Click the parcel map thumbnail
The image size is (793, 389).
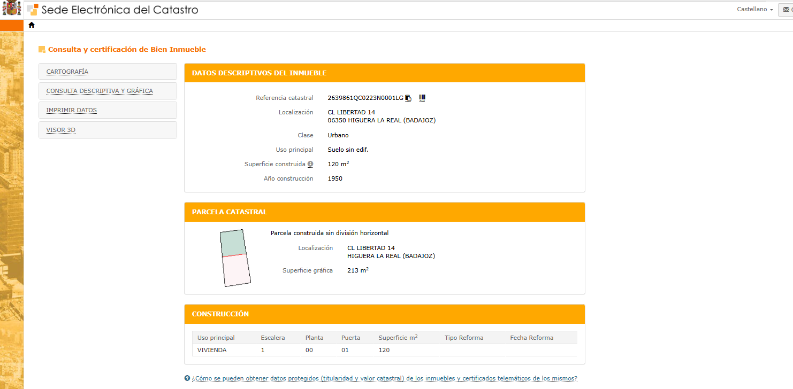[x=235, y=258]
